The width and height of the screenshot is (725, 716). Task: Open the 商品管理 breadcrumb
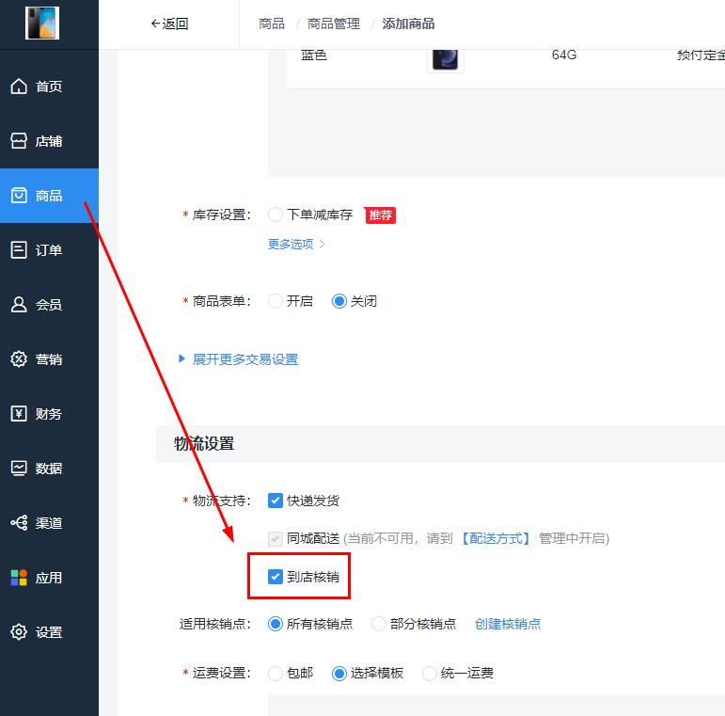(334, 24)
